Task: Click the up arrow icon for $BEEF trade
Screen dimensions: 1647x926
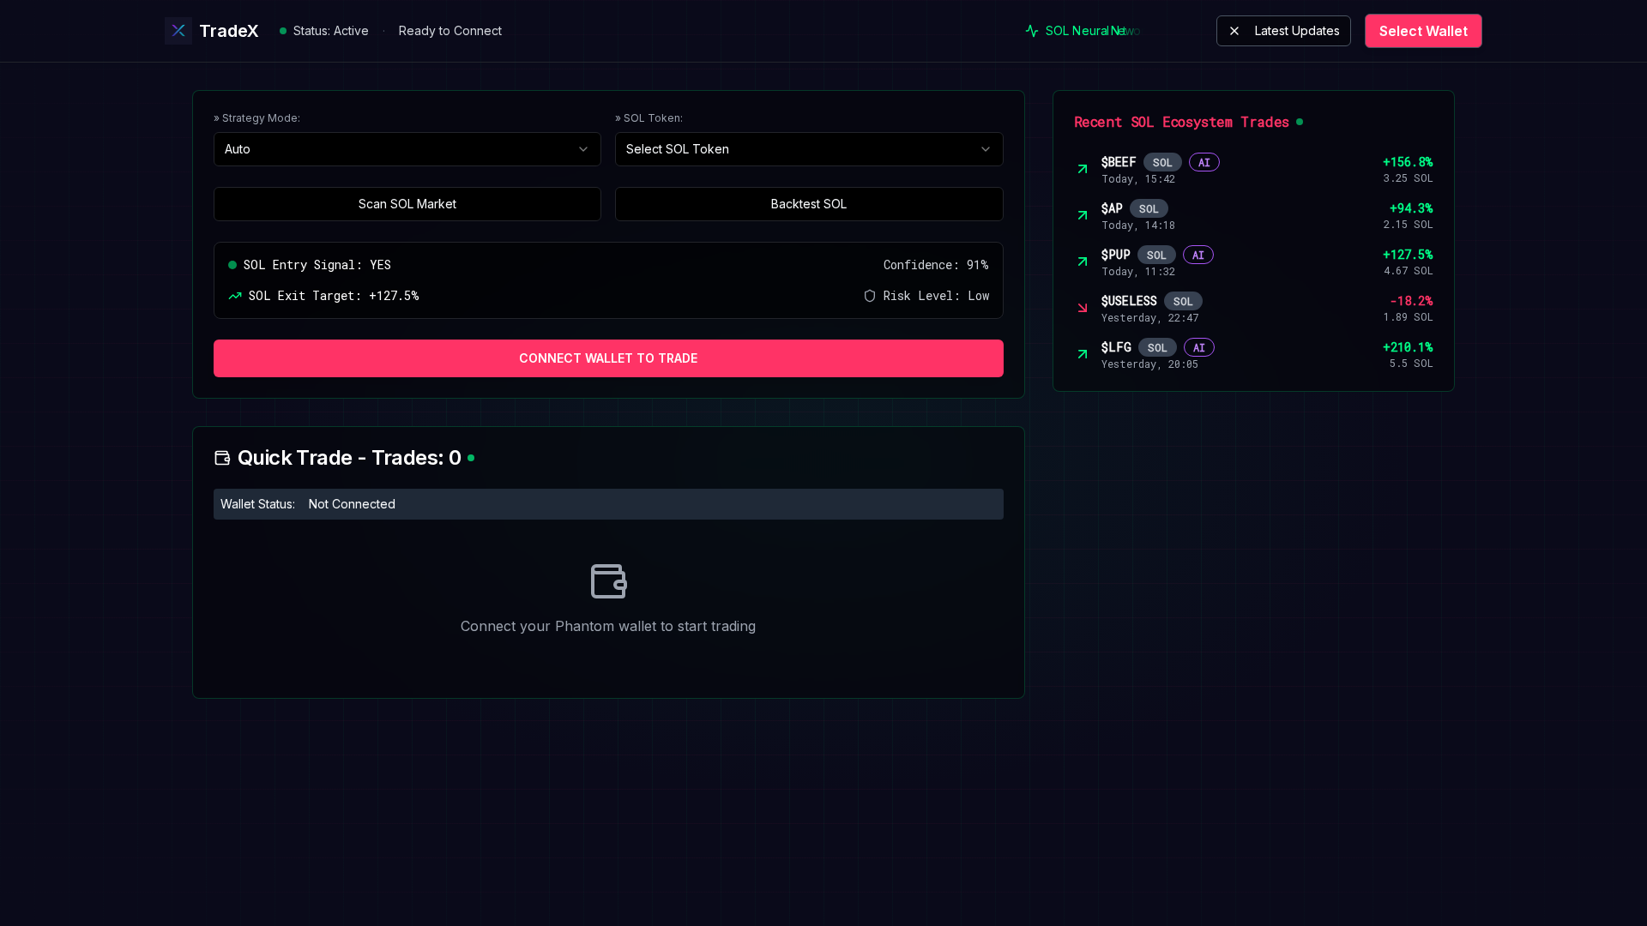Action: click(1083, 169)
